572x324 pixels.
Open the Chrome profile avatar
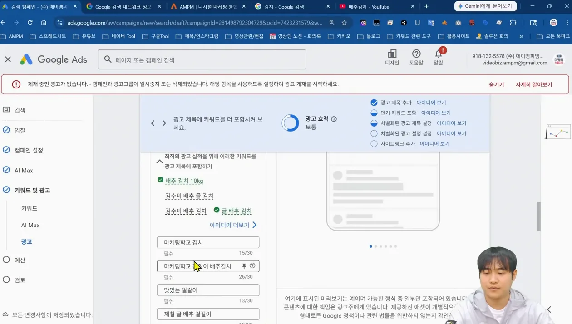click(x=553, y=22)
